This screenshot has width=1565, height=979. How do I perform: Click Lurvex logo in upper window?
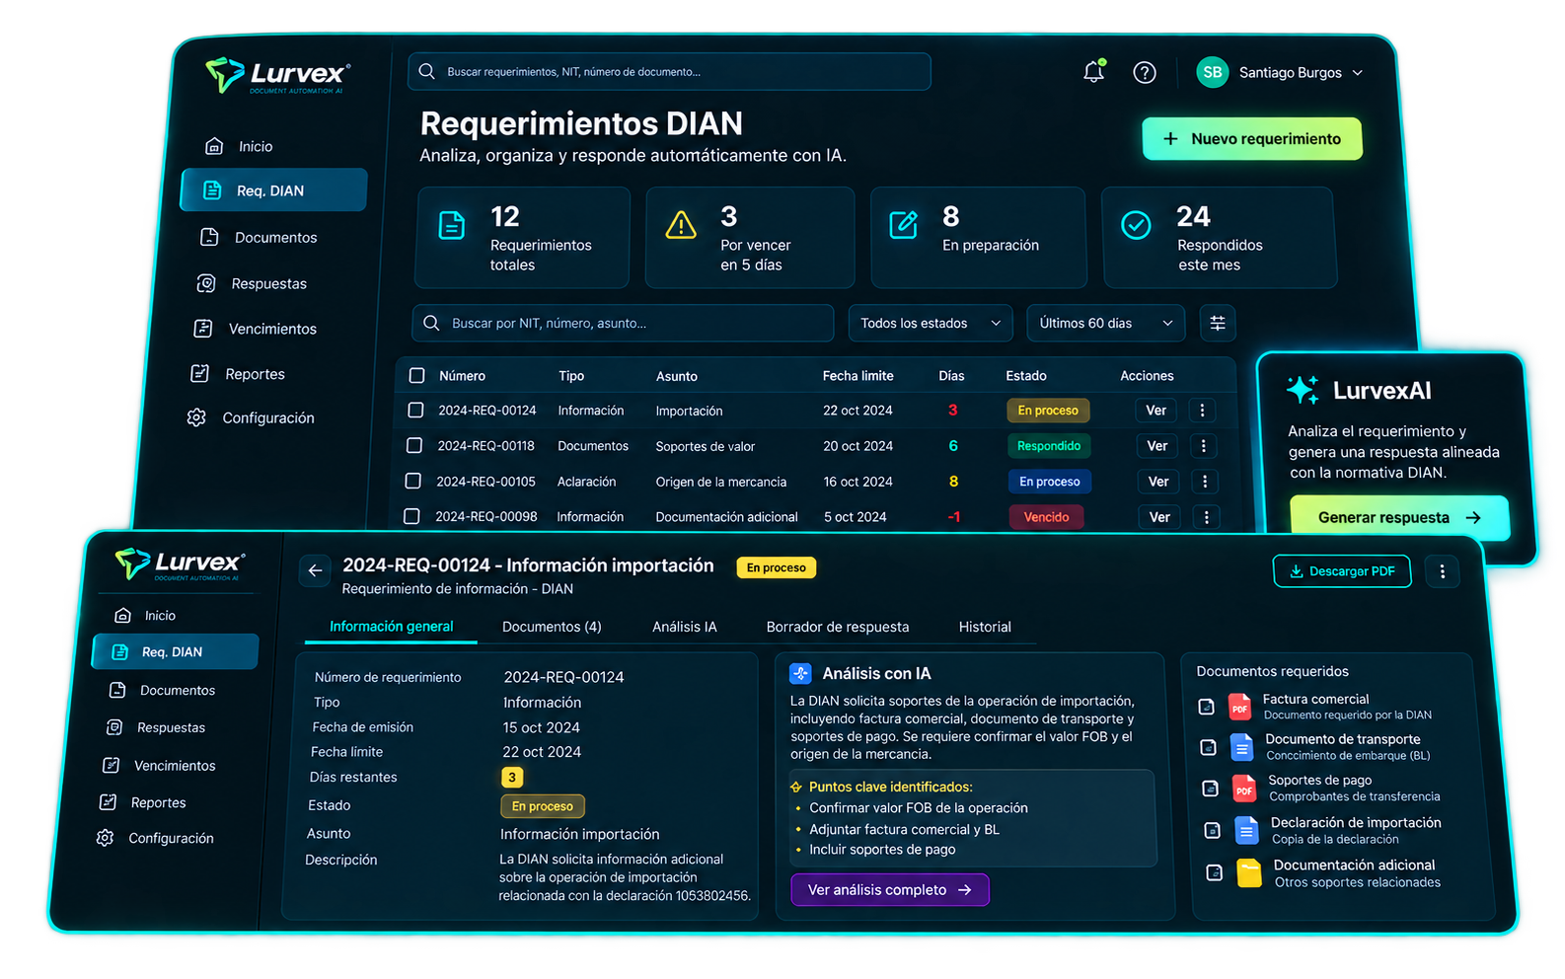click(277, 75)
